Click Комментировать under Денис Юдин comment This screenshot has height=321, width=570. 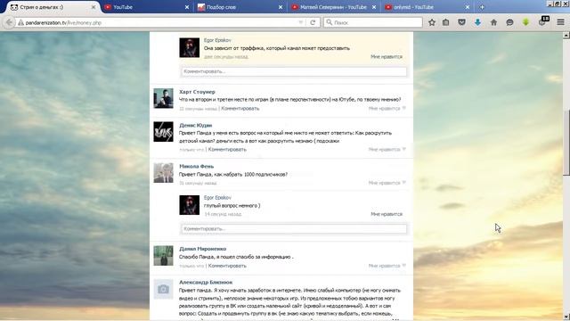point(227,150)
